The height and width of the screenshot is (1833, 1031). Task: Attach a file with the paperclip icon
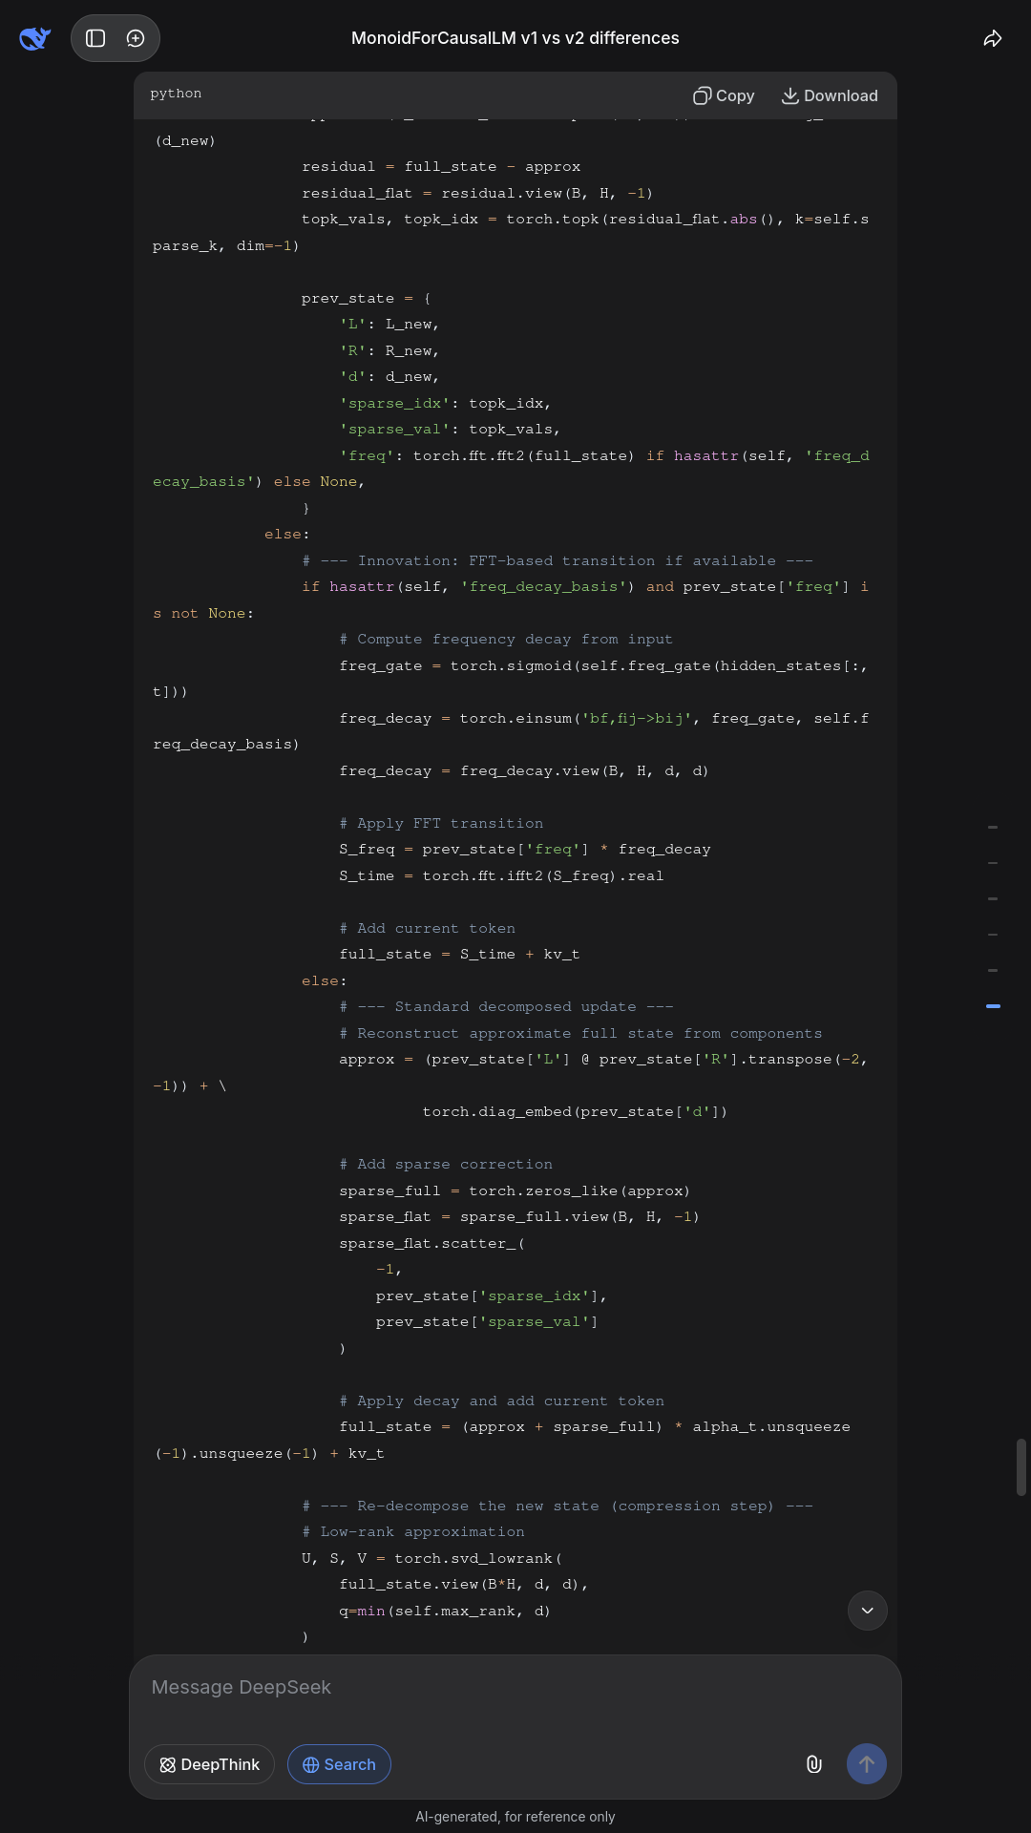point(813,1764)
